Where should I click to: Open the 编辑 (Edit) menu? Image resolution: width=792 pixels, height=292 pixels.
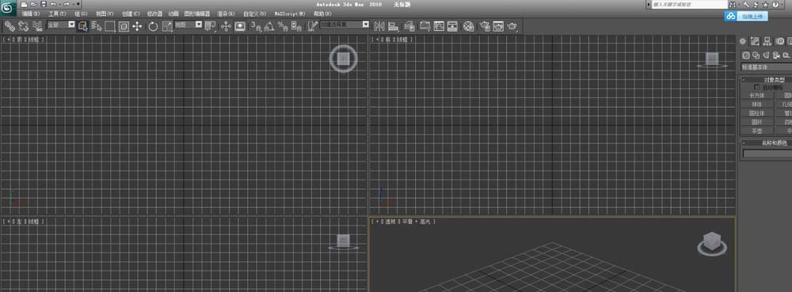[31, 13]
